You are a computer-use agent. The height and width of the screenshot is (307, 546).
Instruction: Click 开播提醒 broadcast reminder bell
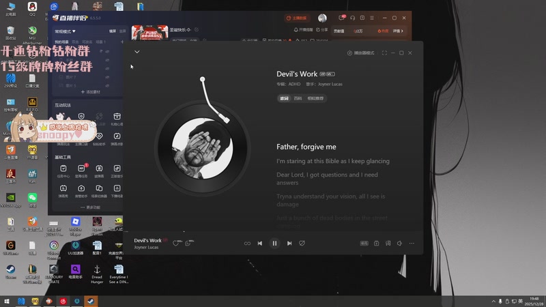(x=303, y=30)
